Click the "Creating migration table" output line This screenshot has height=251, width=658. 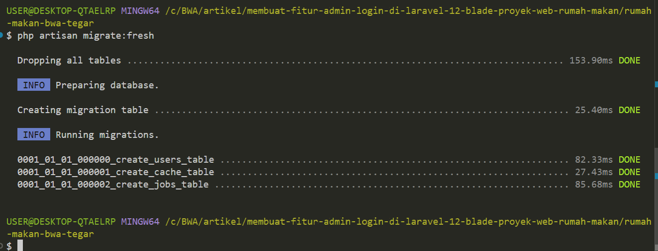(x=83, y=110)
